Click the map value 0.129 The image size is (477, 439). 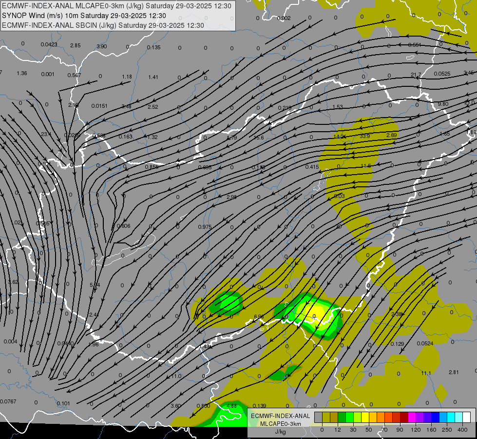397,344
